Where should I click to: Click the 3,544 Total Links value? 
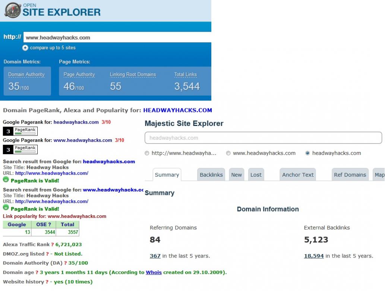tap(187, 86)
